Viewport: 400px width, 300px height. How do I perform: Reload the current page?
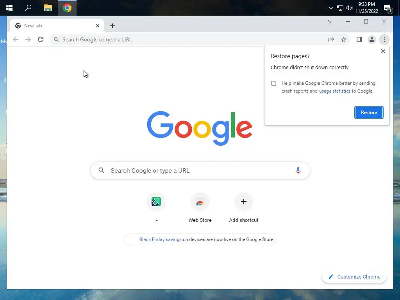[41, 39]
